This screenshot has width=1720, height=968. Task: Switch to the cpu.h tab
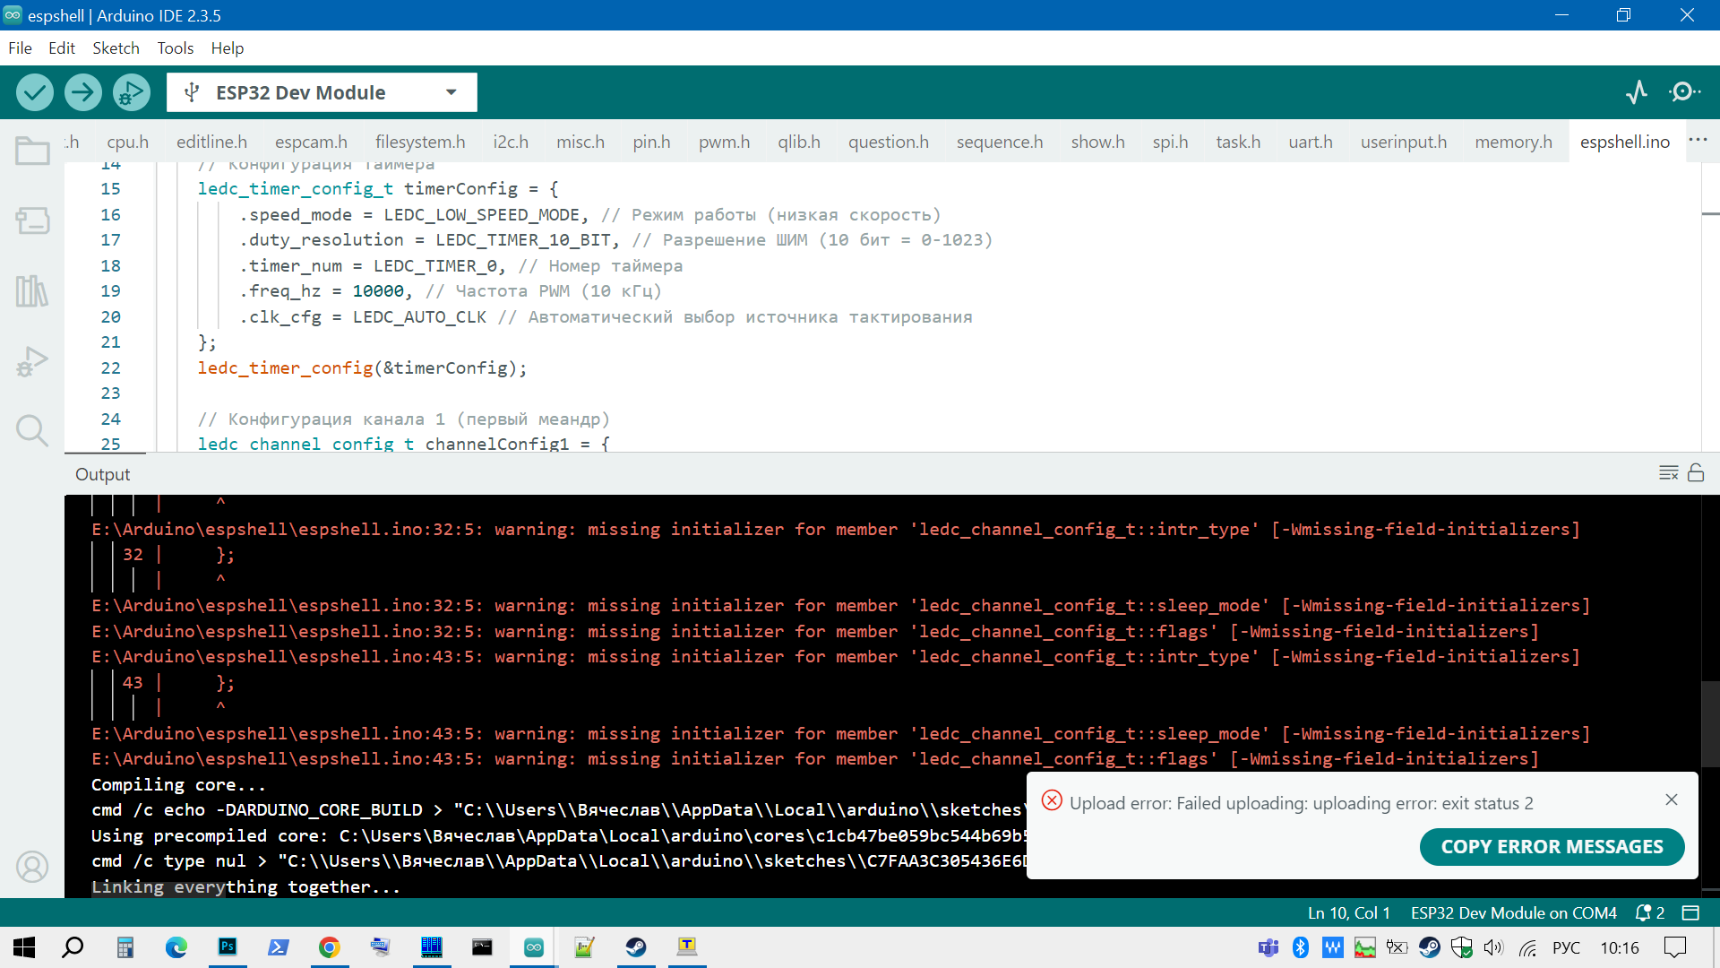(128, 142)
